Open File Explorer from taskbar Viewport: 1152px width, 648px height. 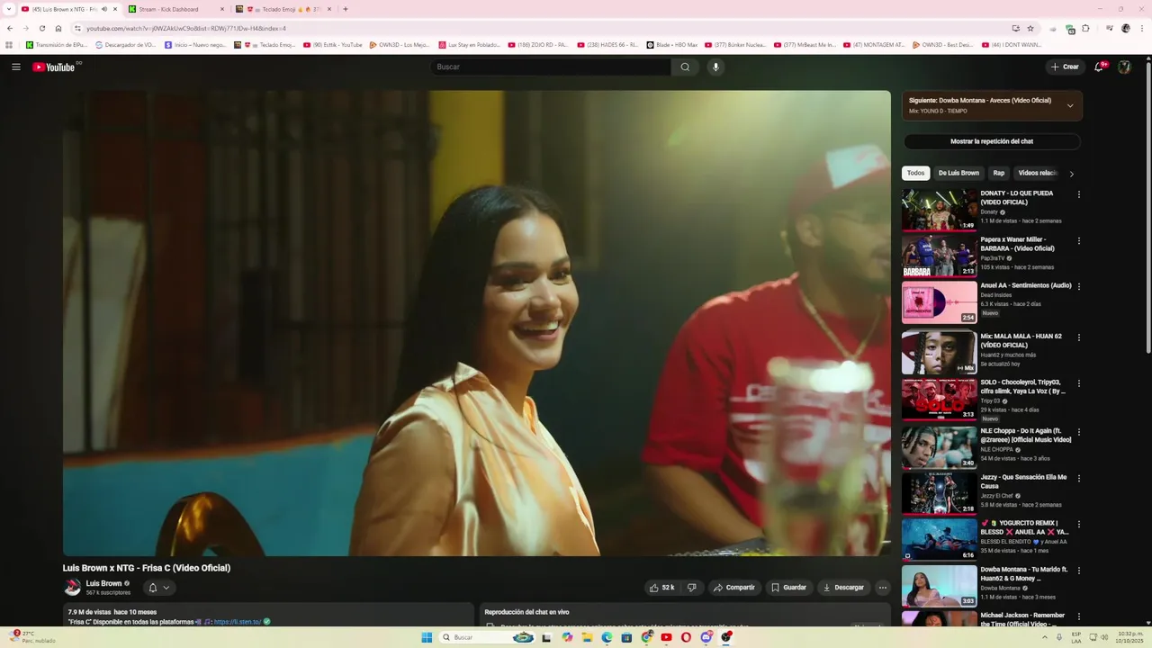point(587,637)
